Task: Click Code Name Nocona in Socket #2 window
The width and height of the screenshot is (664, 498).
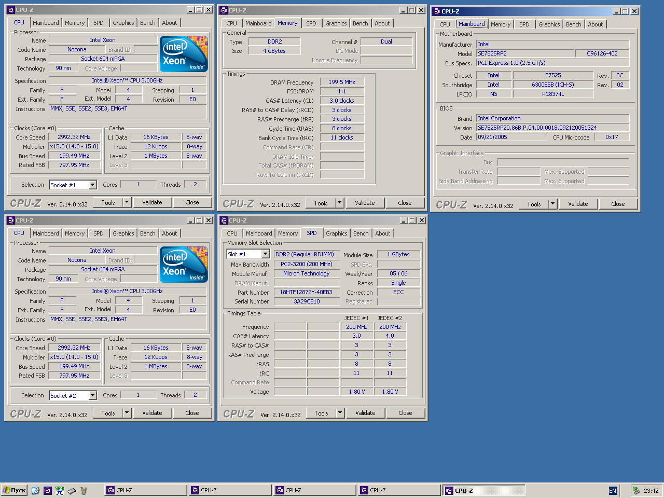Action: click(77, 260)
